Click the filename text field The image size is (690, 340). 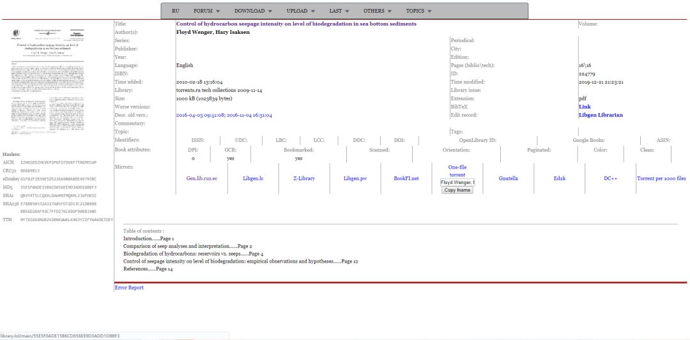point(457,182)
